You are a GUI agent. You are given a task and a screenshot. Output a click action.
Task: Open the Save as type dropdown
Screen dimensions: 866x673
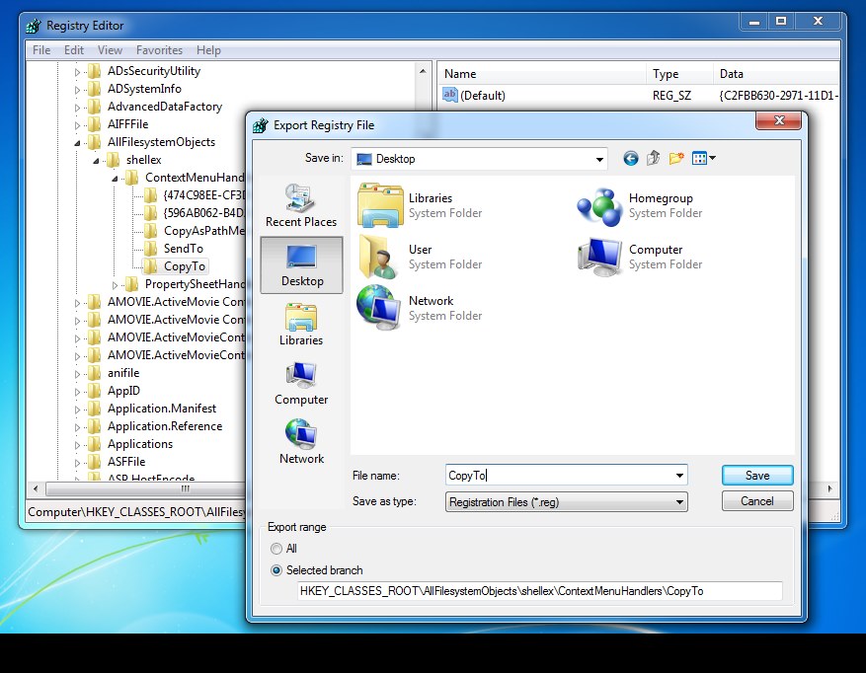tap(679, 502)
